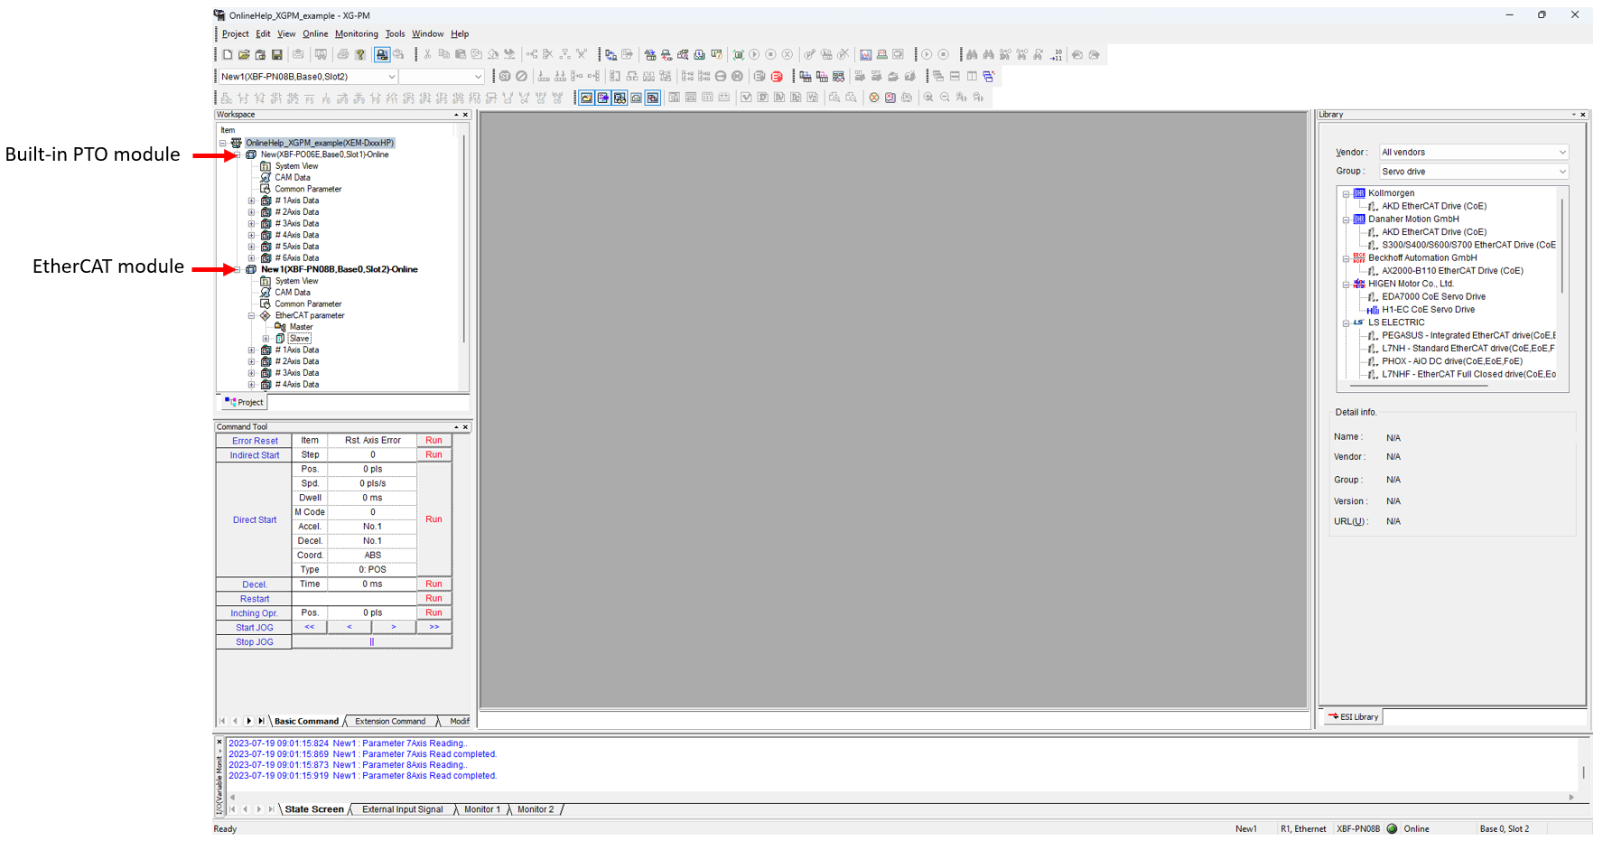Click the Find binoculars toolbar icon
Image resolution: width=1603 pixels, height=841 pixels.
tap(972, 55)
